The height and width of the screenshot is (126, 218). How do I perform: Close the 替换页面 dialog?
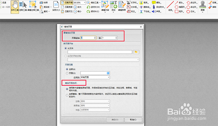coord(141,27)
